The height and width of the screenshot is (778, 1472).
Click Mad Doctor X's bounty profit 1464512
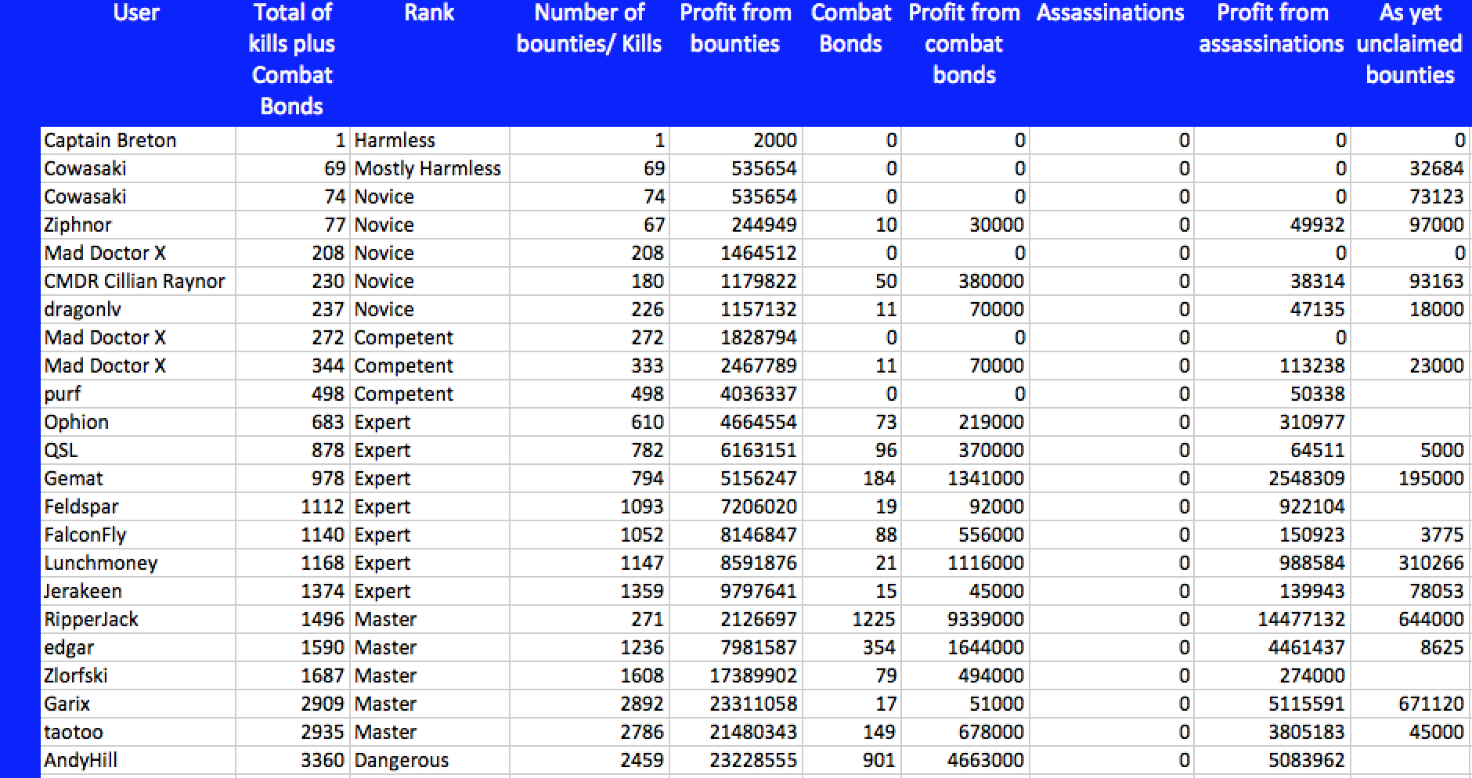point(736,253)
